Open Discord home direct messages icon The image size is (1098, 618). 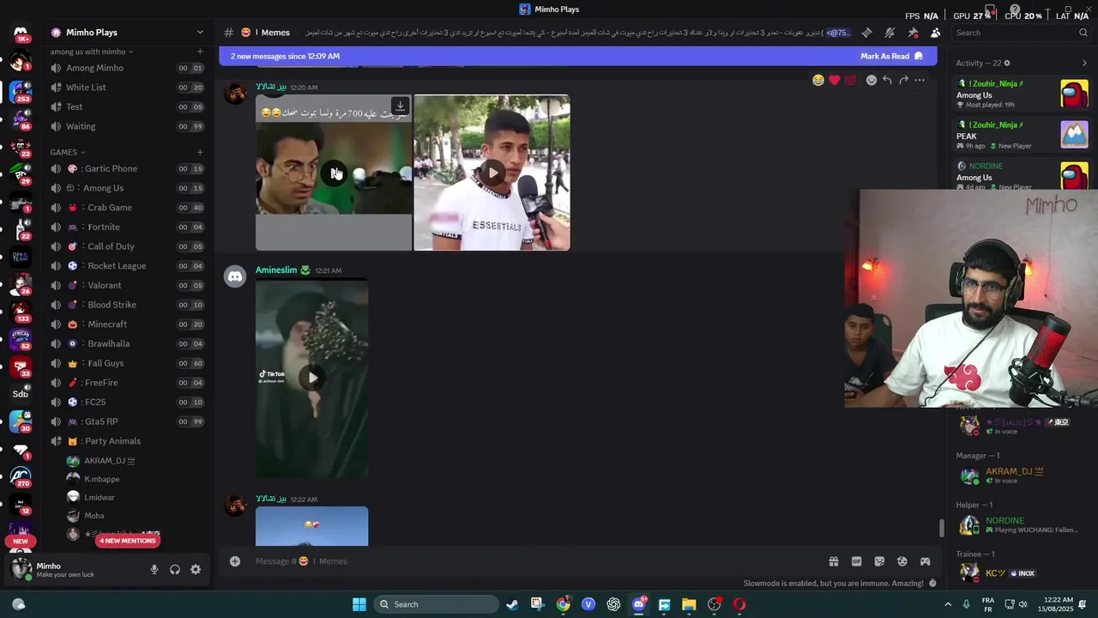(21, 33)
